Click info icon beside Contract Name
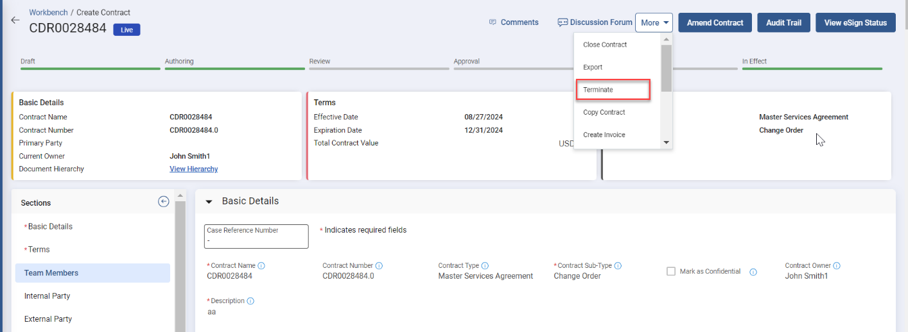908x332 pixels. pyautogui.click(x=261, y=266)
